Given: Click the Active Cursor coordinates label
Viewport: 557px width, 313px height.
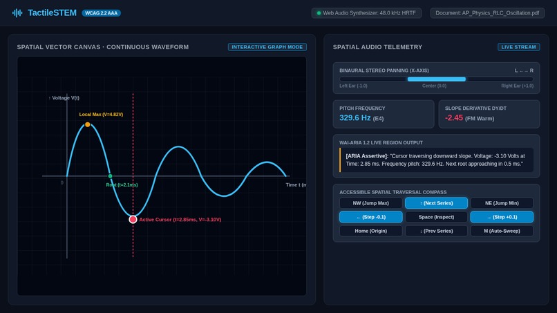Looking at the screenshot, I should click(x=180, y=220).
